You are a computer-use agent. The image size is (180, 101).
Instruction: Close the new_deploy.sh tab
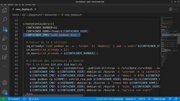click(x=35, y=9)
